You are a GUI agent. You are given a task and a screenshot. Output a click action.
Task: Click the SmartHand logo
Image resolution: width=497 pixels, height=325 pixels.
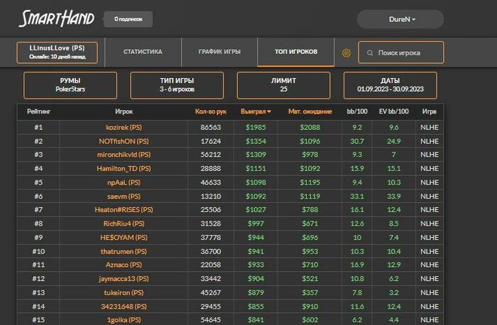pos(56,18)
